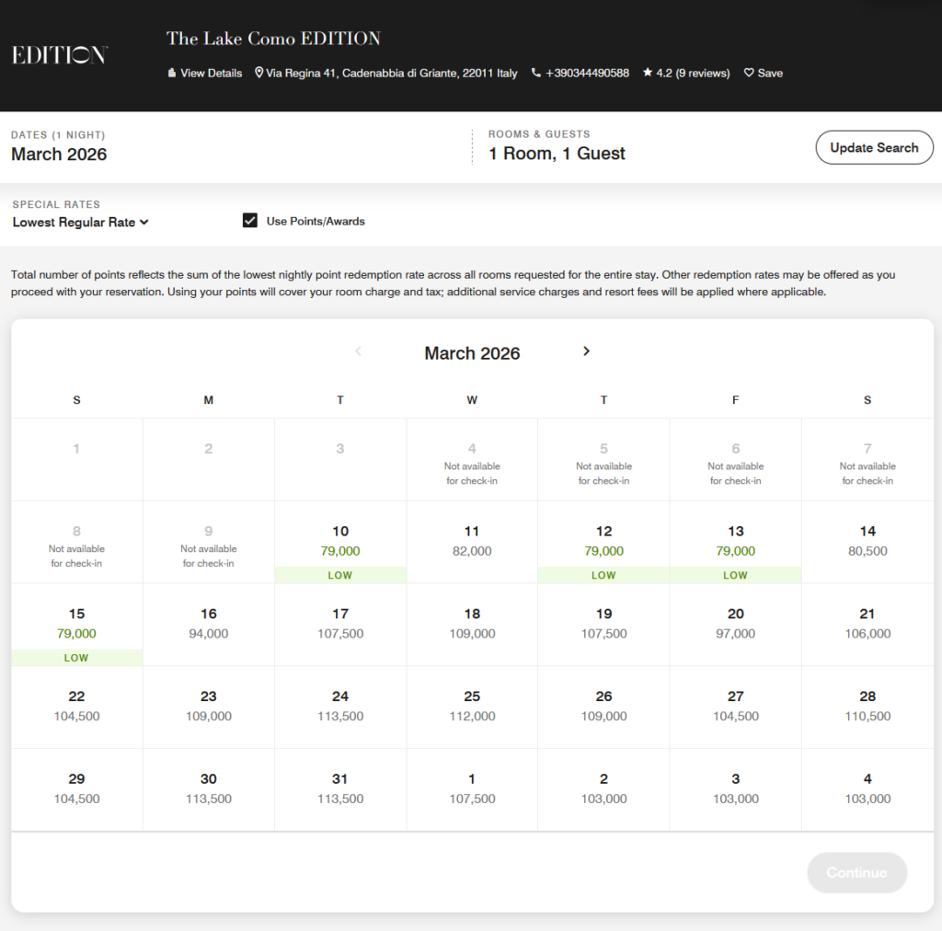
Task: Expand Lowest Regular Rate dropdown
Action: point(81,222)
